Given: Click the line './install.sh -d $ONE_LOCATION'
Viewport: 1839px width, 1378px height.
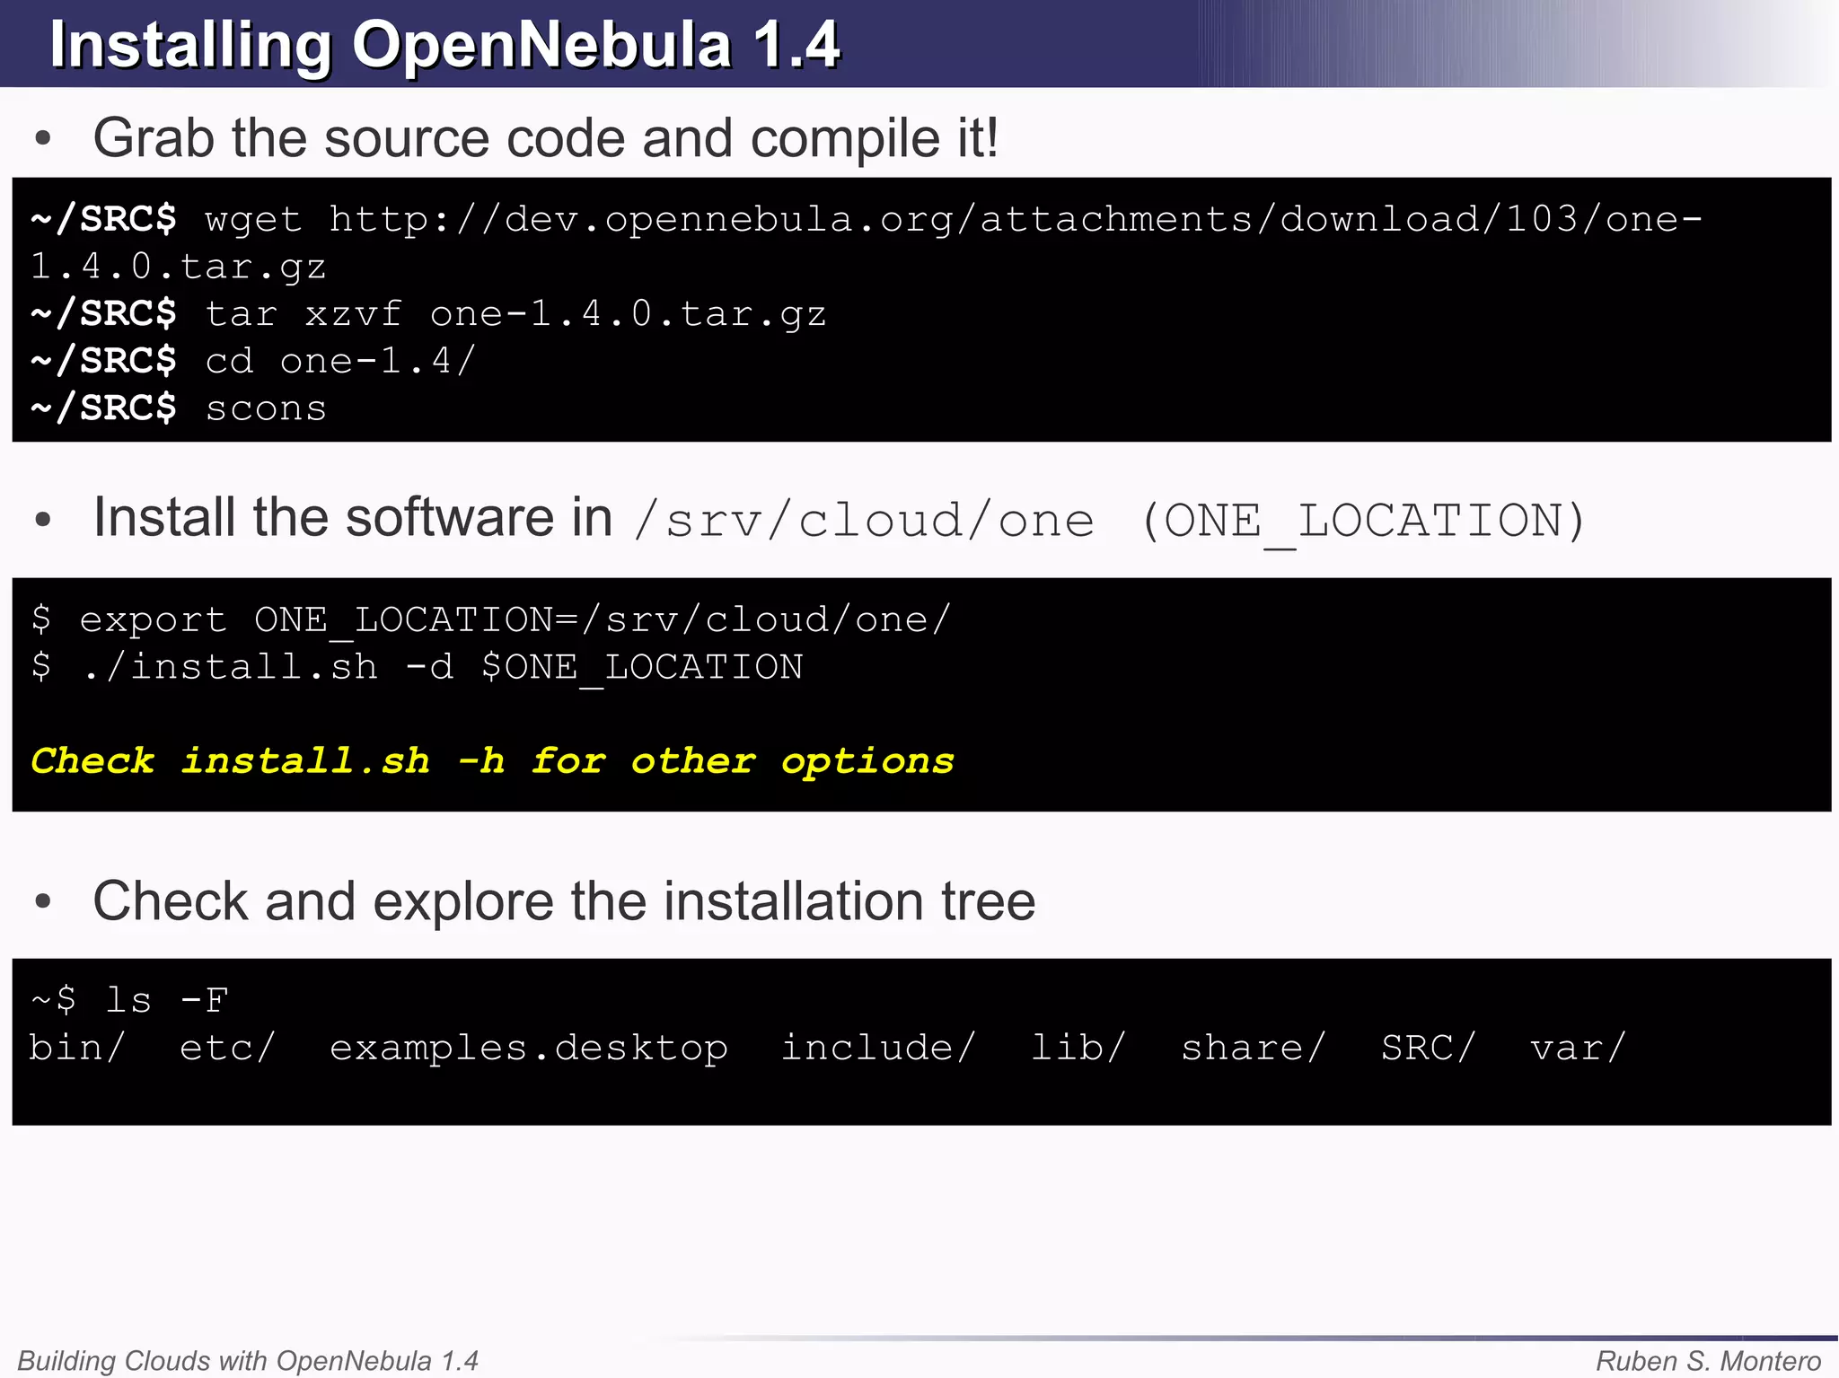Looking at the screenshot, I should pos(442,668).
